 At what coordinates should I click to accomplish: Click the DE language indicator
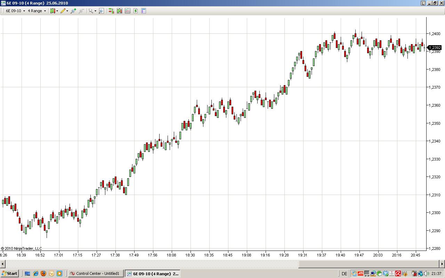(x=344, y=273)
